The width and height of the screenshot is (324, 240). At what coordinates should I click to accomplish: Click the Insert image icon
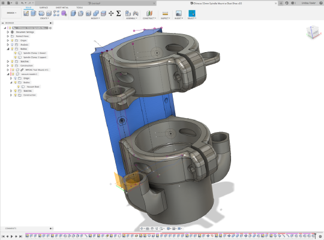point(179,13)
